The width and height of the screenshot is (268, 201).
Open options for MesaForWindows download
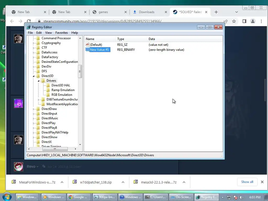tap(62, 182)
